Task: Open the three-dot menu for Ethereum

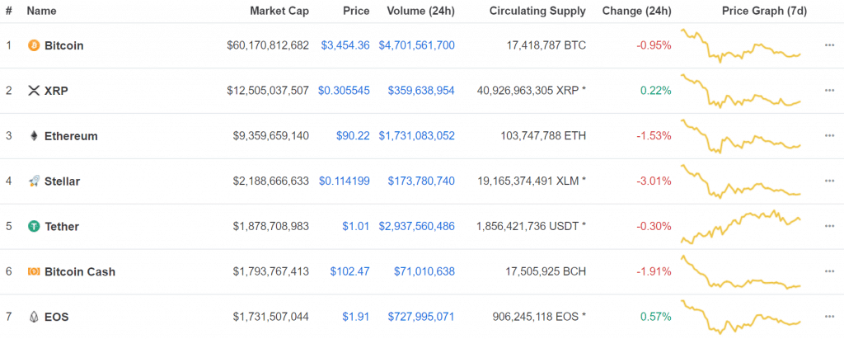Action: click(x=829, y=136)
